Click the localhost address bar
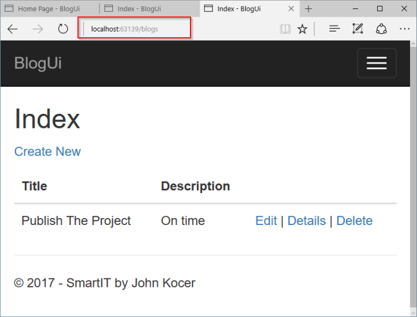417x317 pixels. tap(134, 29)
